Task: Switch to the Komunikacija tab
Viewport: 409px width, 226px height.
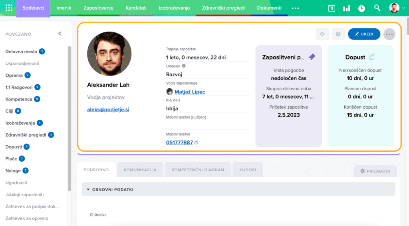Action: pyautogui.click(x=140, y=170)
